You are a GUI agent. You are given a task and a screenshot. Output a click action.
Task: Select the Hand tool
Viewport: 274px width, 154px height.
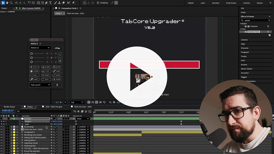tap(7, 3)
